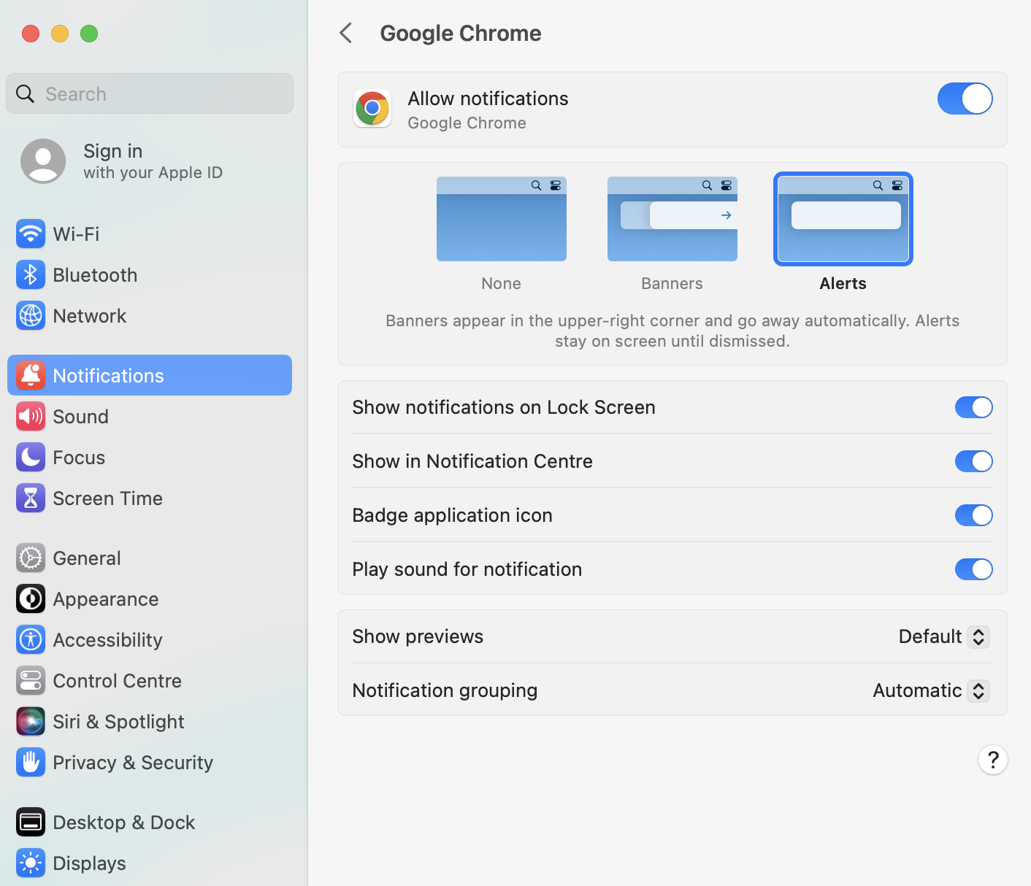Click the Focus crescent moon icon
This screenshot has width=1031, height=886.
31,457
